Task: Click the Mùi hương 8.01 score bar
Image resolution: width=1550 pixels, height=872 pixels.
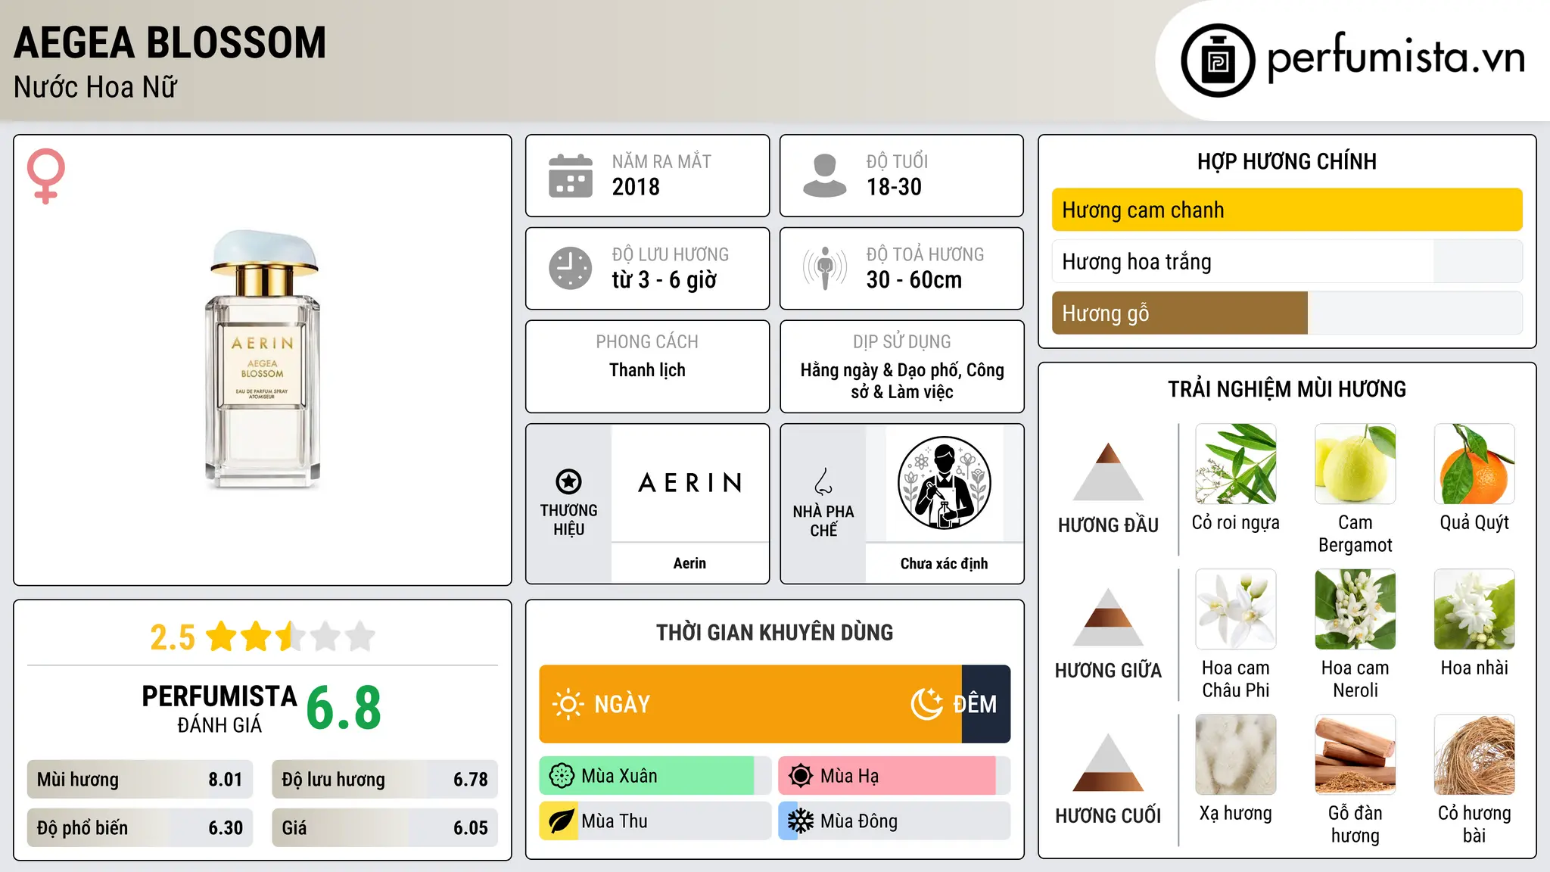Action: (140, 779)
